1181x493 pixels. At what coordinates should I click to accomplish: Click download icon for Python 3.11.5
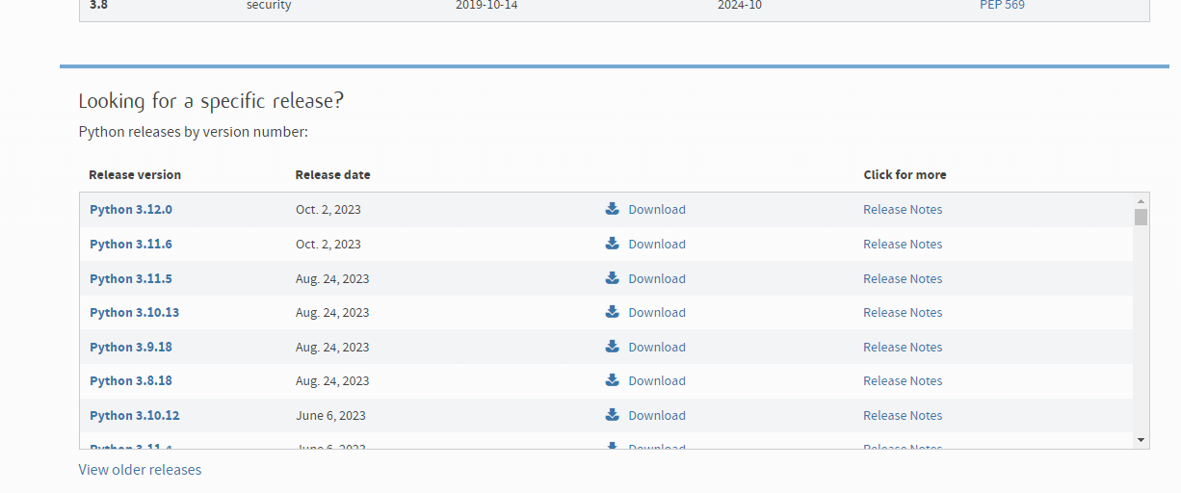tap(612, 278)
